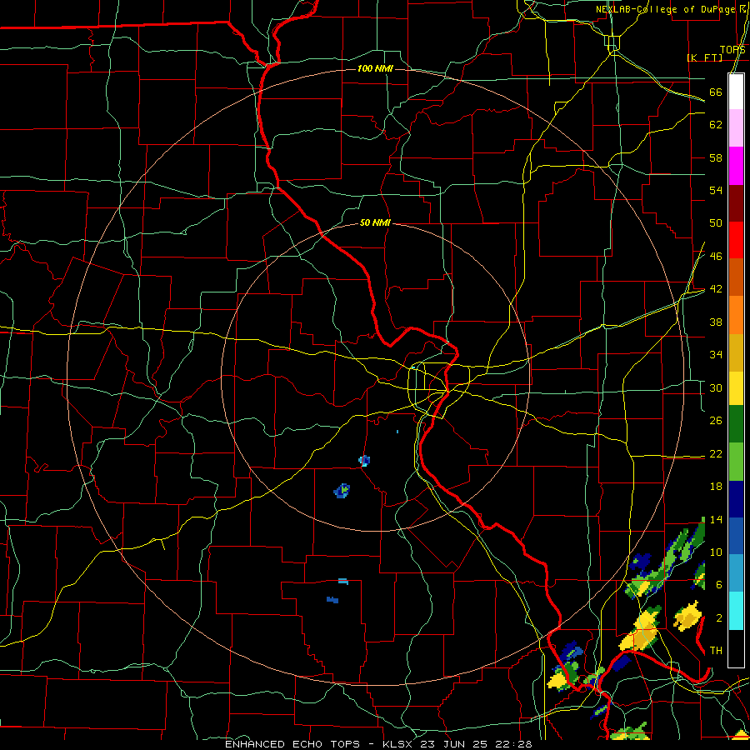Viewport: 750px width, 750px height.
Task: Pick the bright orange swatch near 38
Action: (736, 315)
